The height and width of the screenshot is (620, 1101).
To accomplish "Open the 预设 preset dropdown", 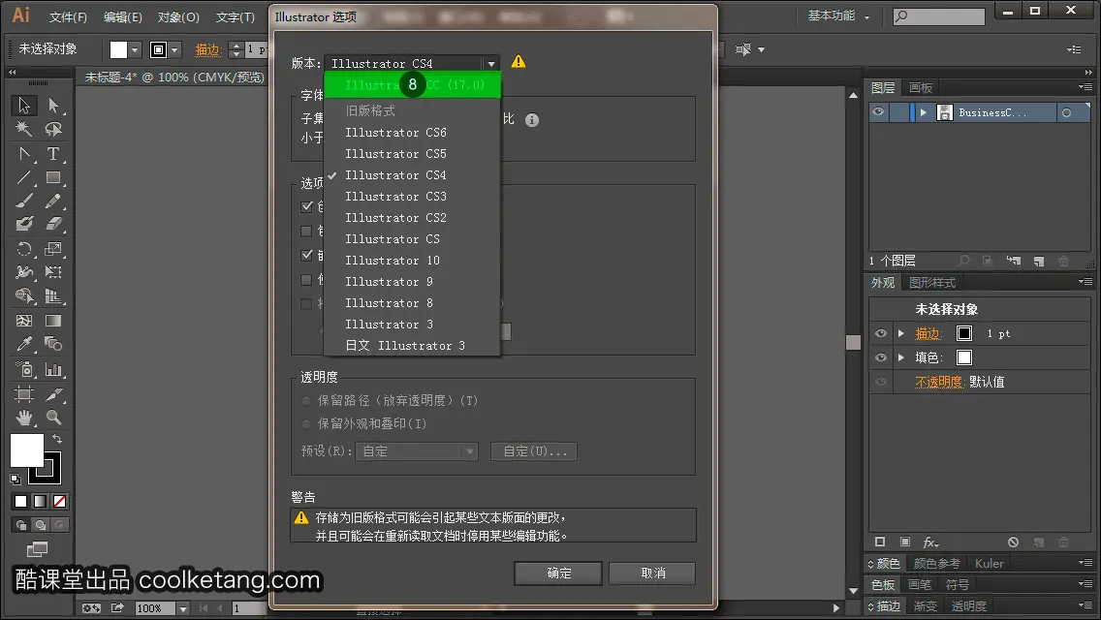I will click(x=417, y=450).
